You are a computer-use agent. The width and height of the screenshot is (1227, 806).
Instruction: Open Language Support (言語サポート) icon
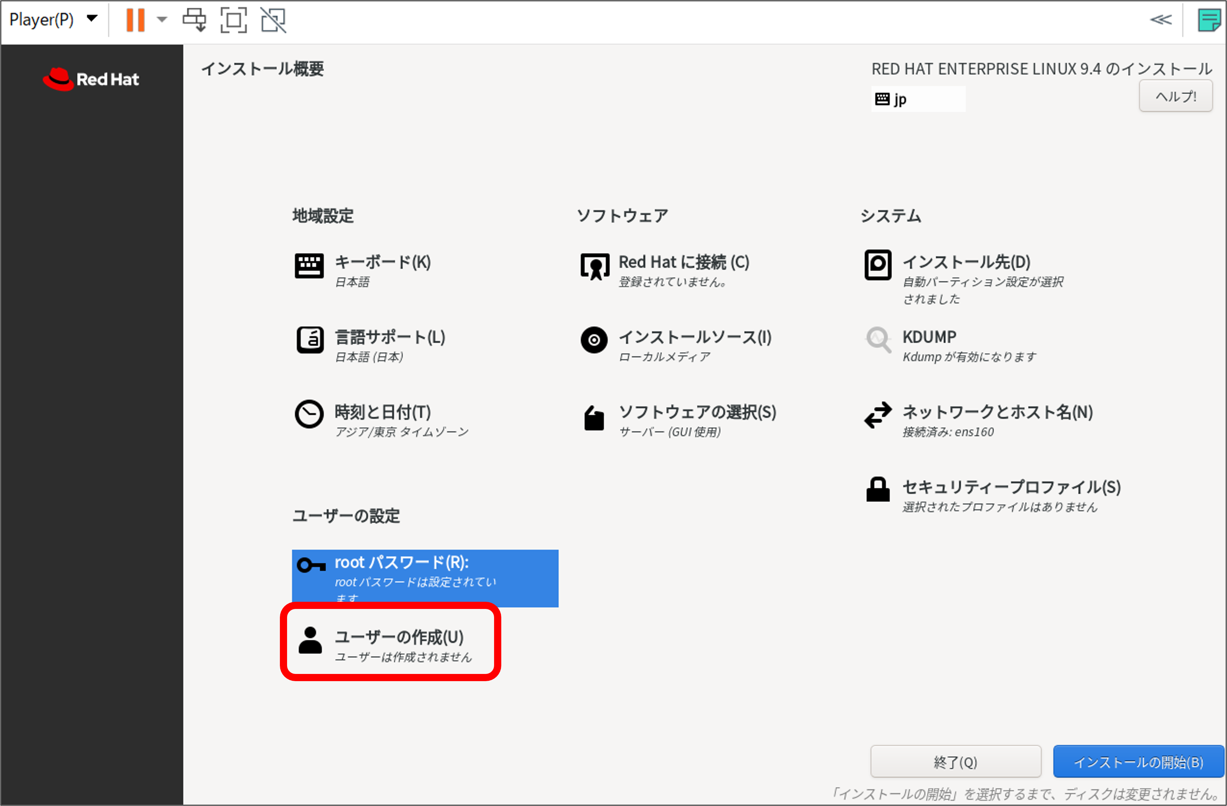tap(310, 340)
